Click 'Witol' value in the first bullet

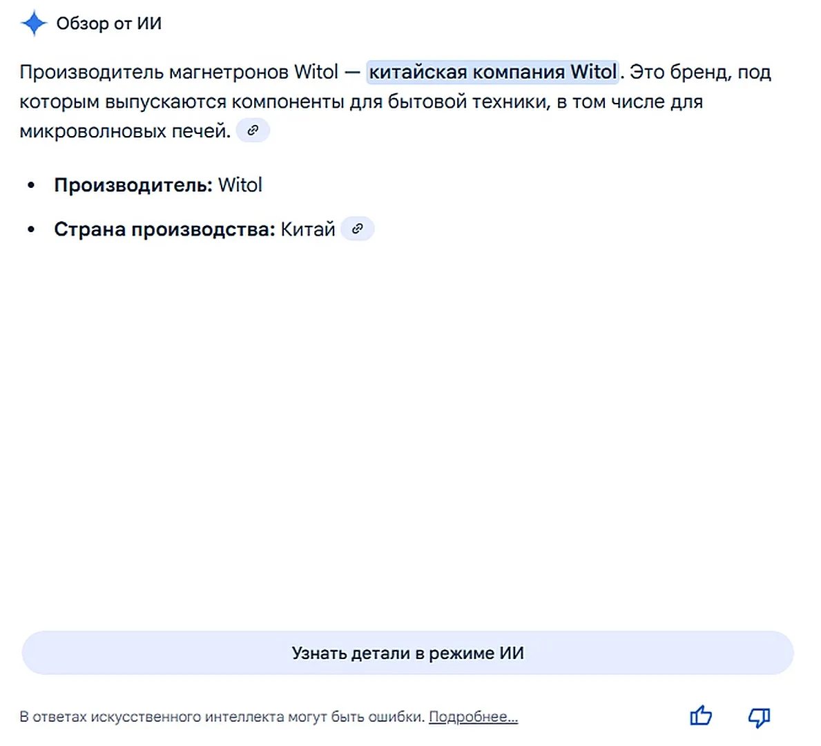240,185
